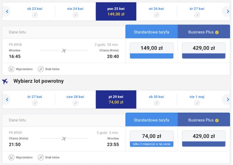Click Business Plus info icon for return flight
The image size is (233, 165).
coord(217,121)
